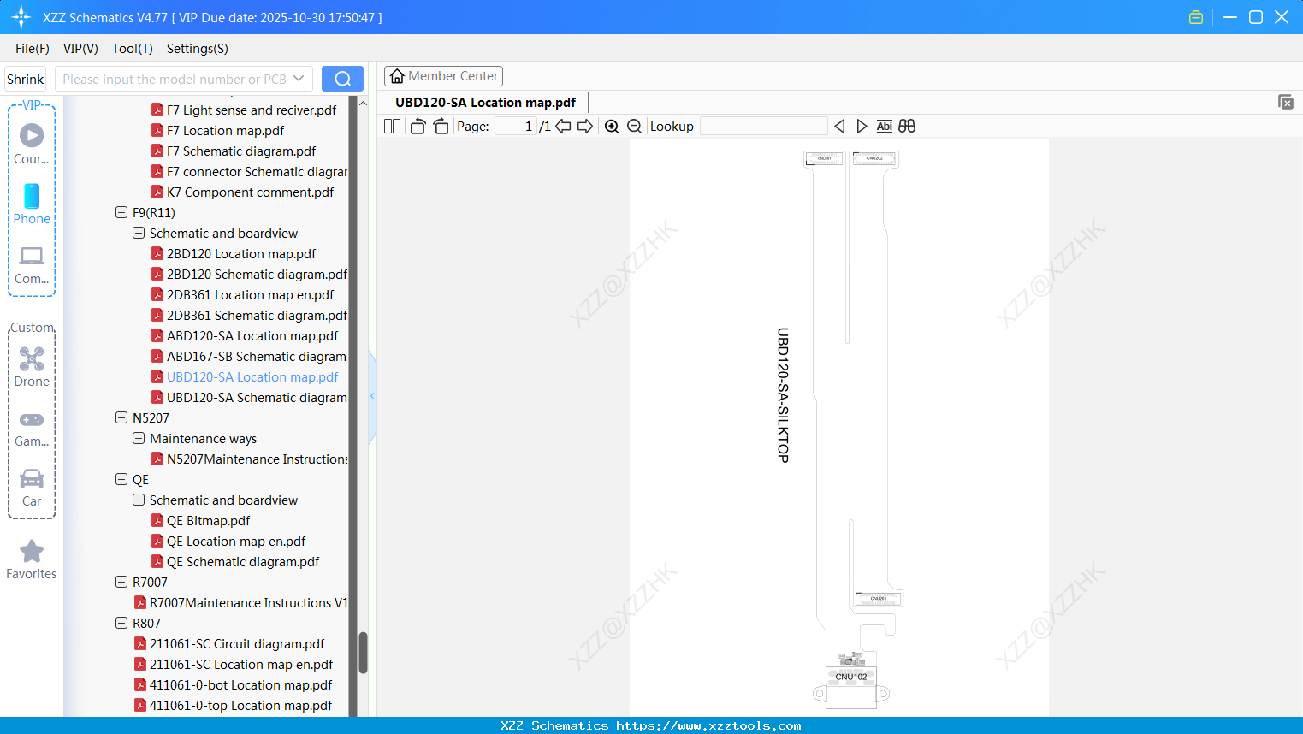
Task: Open the File menu
Action: 32,49
